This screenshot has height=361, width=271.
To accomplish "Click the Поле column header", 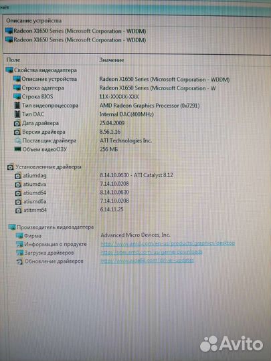I will click(x=13, y=60).
